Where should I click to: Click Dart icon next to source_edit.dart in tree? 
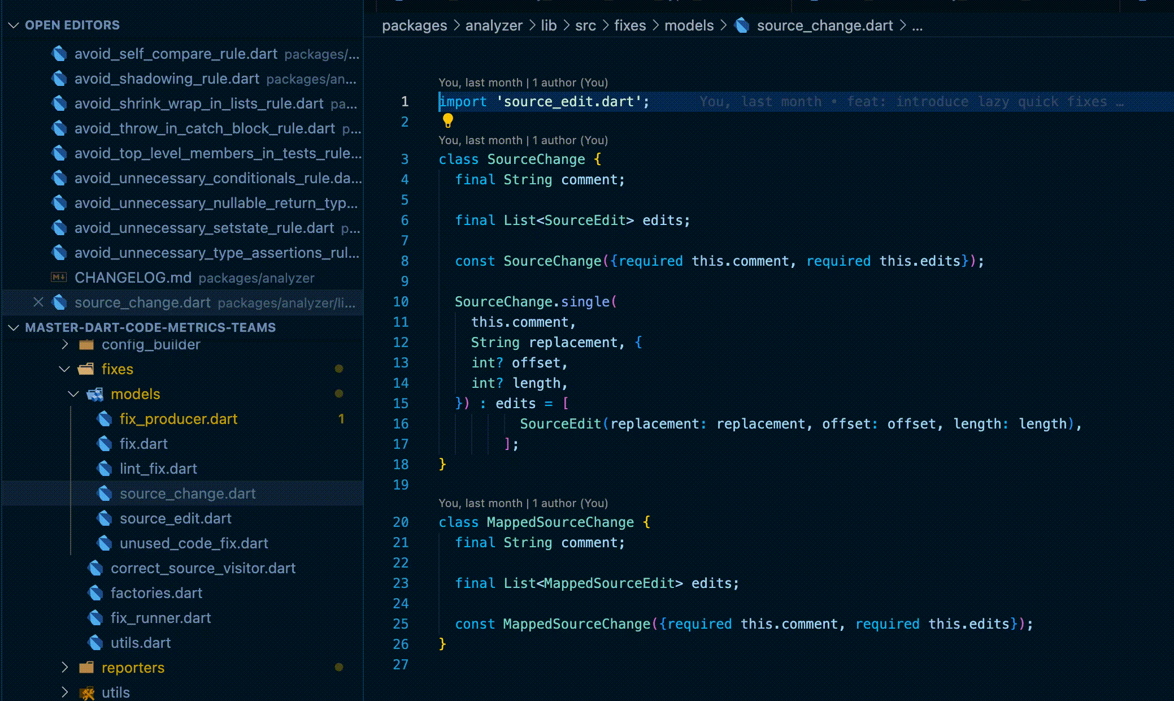point(105,518)
